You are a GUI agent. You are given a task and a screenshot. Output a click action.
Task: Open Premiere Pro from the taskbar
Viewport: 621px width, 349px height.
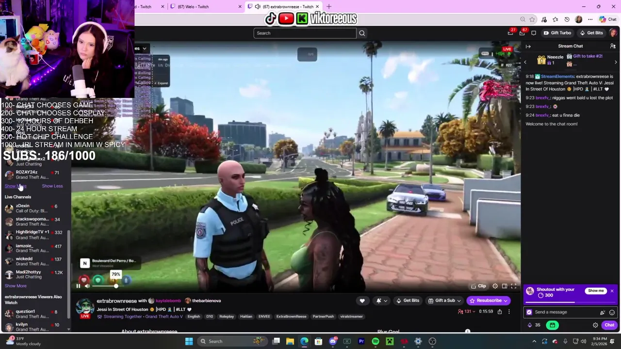(361, 341)
